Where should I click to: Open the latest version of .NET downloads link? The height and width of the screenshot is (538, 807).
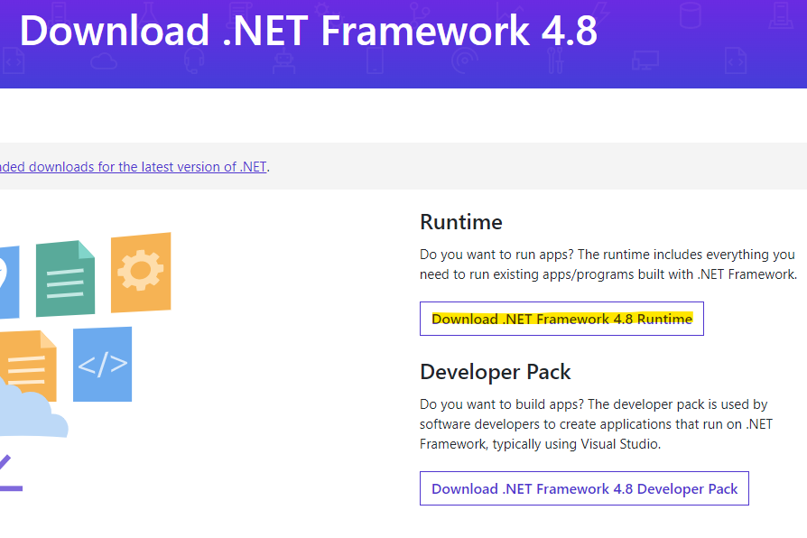tap(134, 167)
